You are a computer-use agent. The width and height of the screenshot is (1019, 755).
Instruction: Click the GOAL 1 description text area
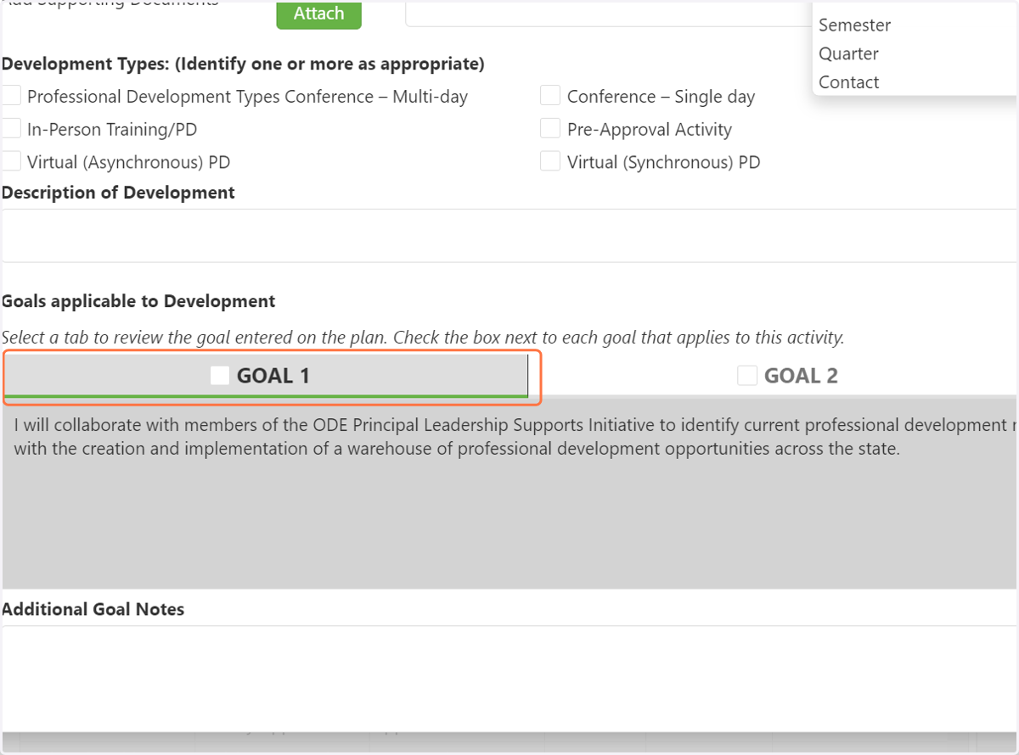pos(509,492)
